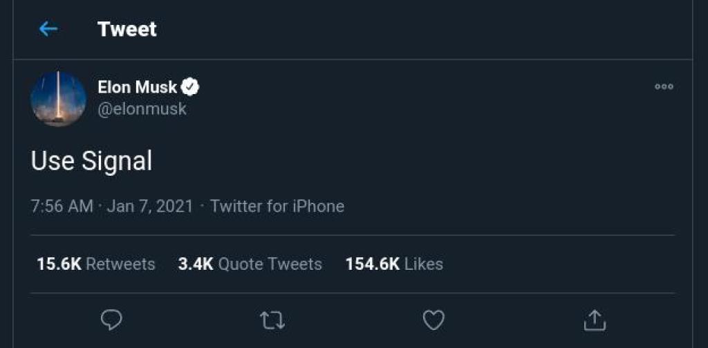Retweet using the retweet arrows icon
The height and width of the screenshot is (348, 708).
[x=272, y=320]
